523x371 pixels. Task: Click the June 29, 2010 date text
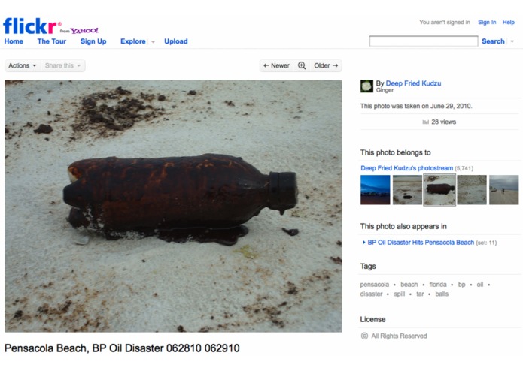tap(451, 106)
